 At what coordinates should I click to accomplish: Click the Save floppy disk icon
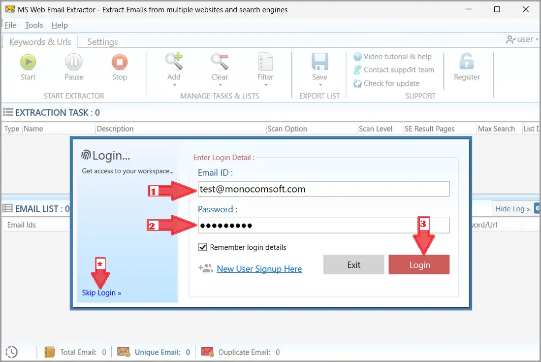click(x=319, y=62)
